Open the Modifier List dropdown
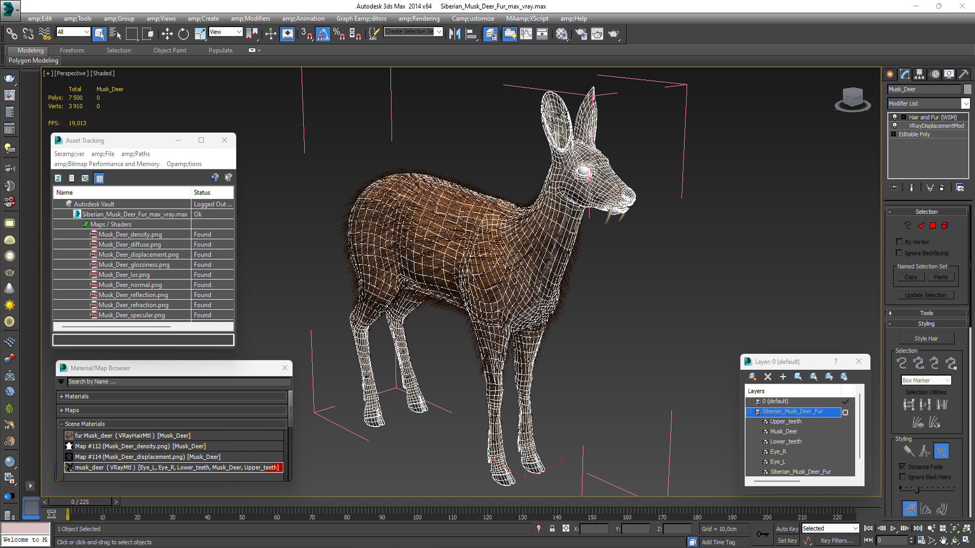The height and width of the screenshot is (548, 975). click(x=928, y=104)
